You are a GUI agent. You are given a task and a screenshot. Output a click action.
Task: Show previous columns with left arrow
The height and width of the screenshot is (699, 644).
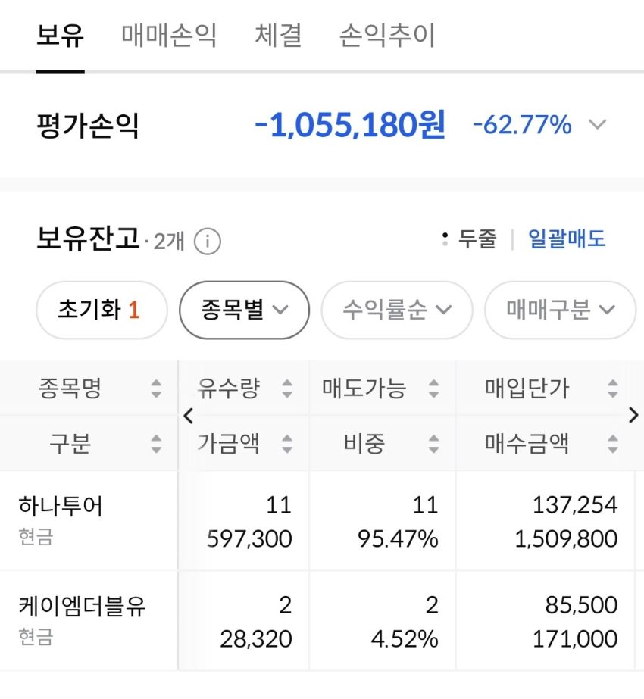point(188,416)
